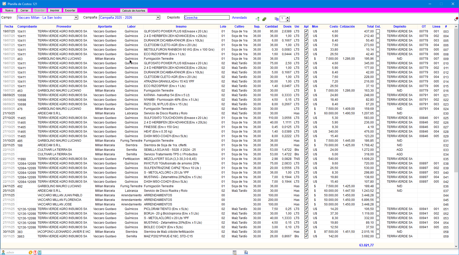Open the orange gear settings icon

30,252
